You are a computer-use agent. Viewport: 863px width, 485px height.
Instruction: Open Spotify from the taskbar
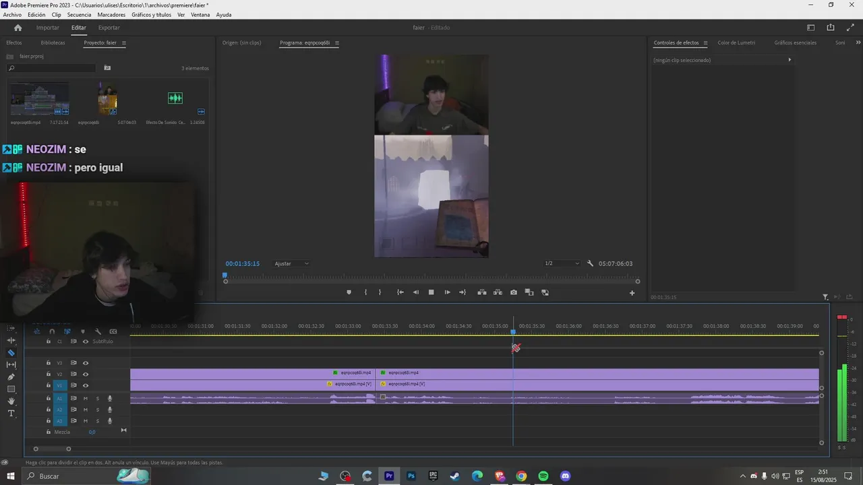tap(543, 476)
